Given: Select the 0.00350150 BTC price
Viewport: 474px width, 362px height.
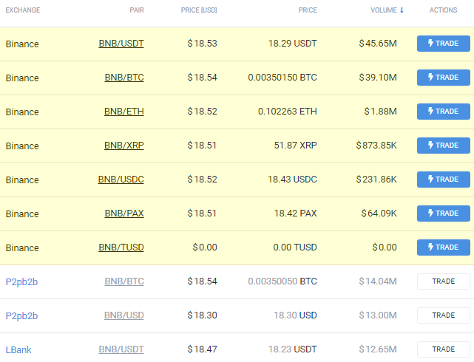Looking at the screenshot, I should pyautogui.click(x=282, y=78).
